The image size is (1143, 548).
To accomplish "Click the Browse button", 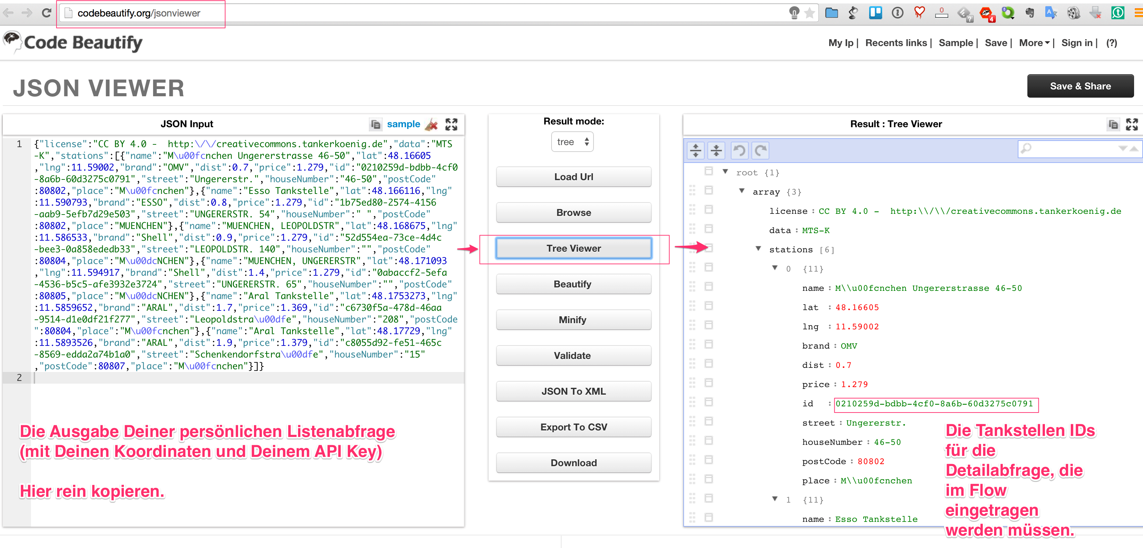I will [x=573, y=213].
